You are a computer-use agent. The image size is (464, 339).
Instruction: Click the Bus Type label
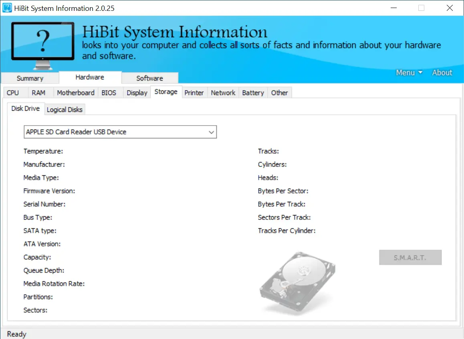click(38, 217)
